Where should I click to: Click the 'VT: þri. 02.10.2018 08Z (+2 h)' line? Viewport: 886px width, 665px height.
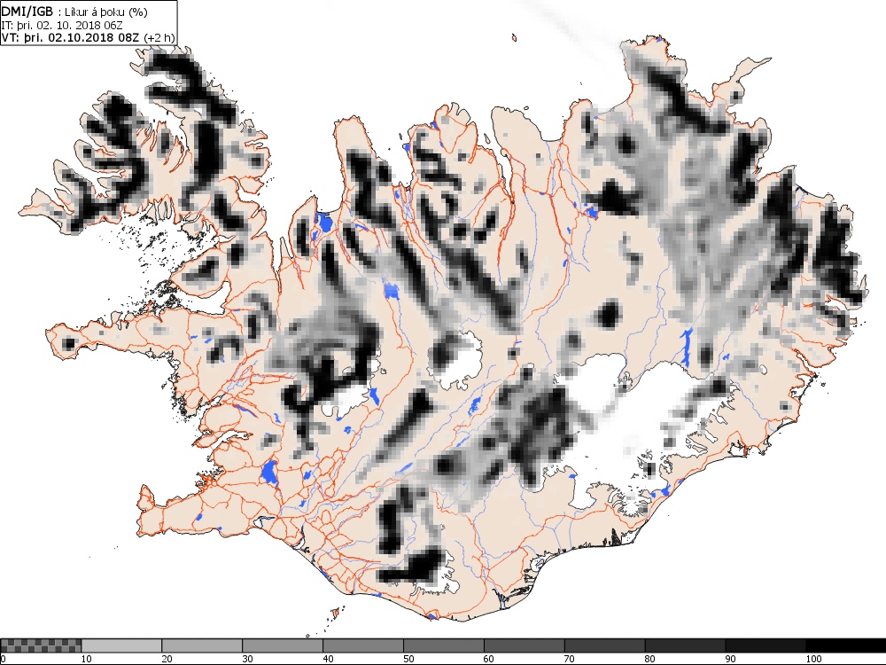[88, 38]
